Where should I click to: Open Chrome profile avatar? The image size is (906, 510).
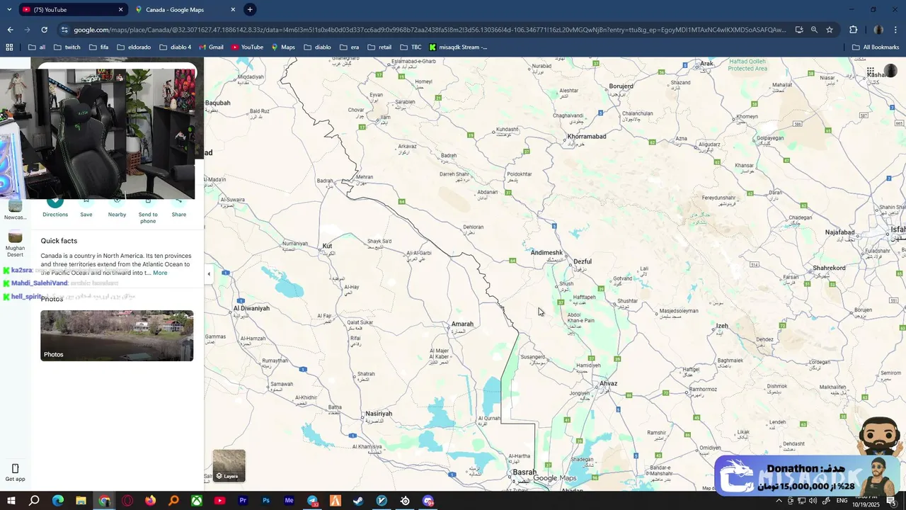(878, 30)
